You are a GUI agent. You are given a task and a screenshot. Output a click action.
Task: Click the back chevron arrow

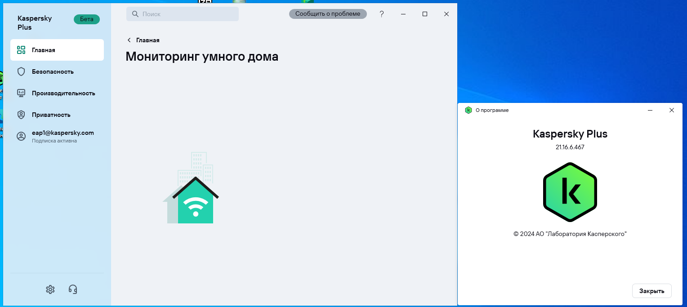(129, 40)
